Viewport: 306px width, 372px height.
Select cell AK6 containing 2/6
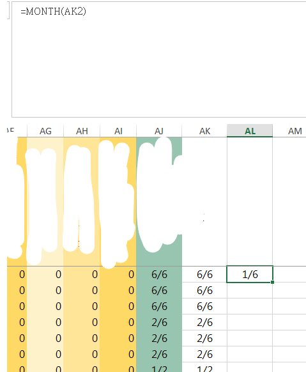204,338
